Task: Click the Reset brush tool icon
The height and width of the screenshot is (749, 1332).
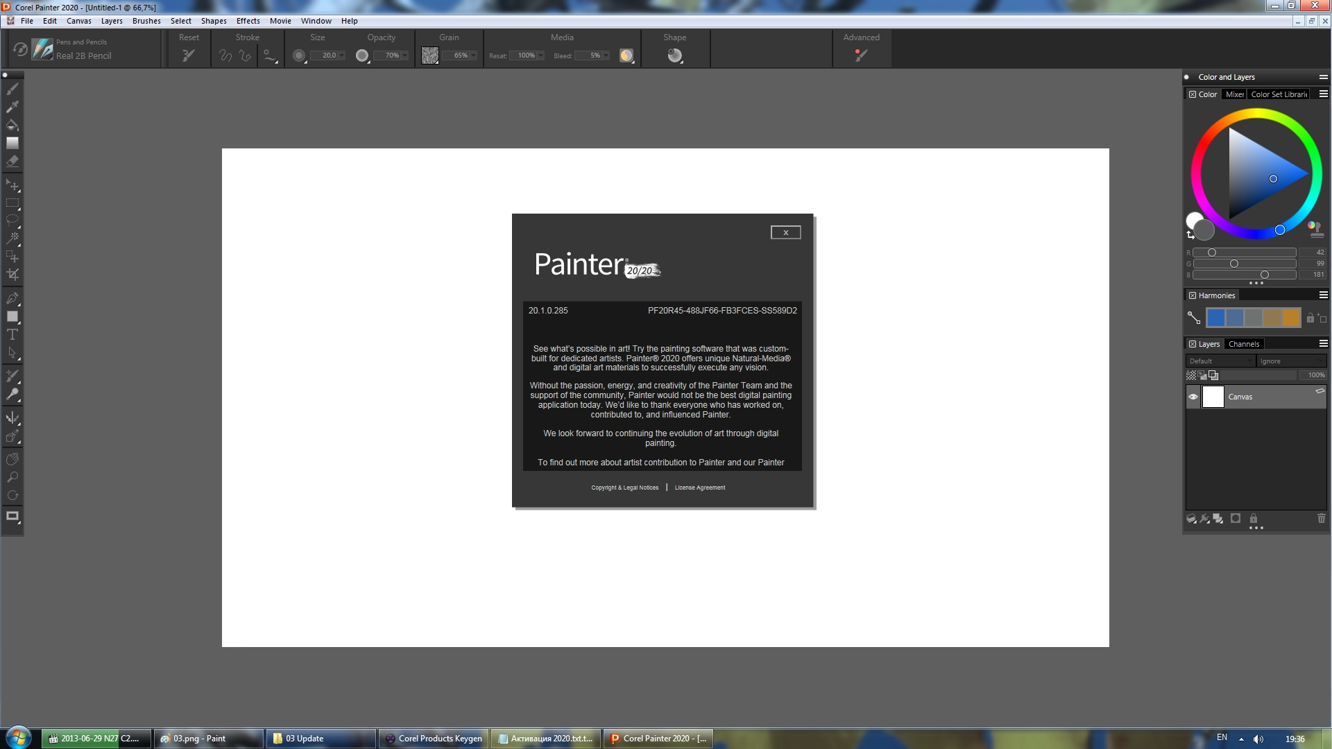Action: [x=188, y=55]
